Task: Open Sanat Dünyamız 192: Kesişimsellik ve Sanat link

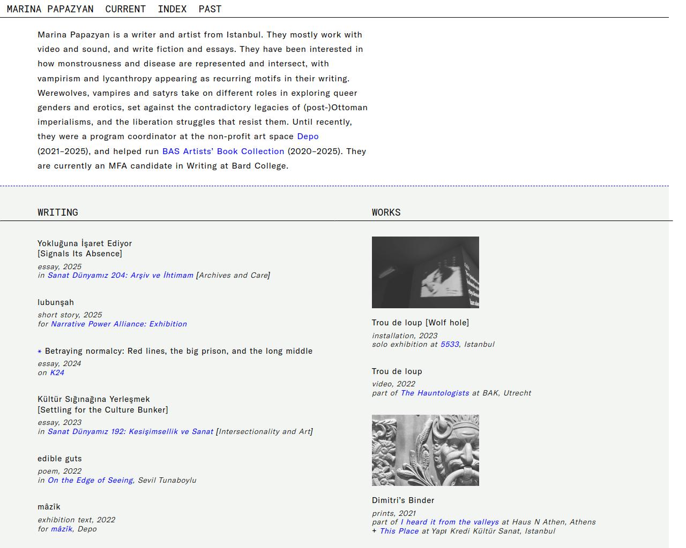Action: pyautogui.click(x=130, y=432)
